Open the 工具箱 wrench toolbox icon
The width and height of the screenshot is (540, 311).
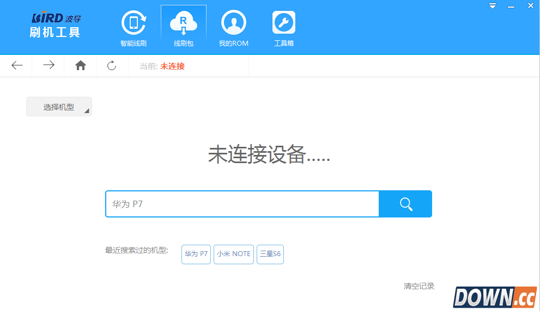(x=283, y=23)
